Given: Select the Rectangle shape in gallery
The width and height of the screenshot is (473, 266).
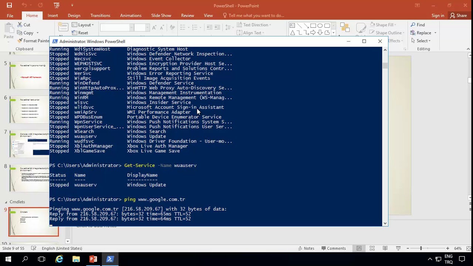Looking at the screenshot, I should pos(313,25).
